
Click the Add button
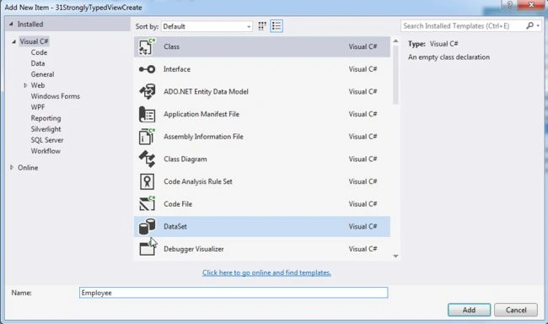click(469, 310)
